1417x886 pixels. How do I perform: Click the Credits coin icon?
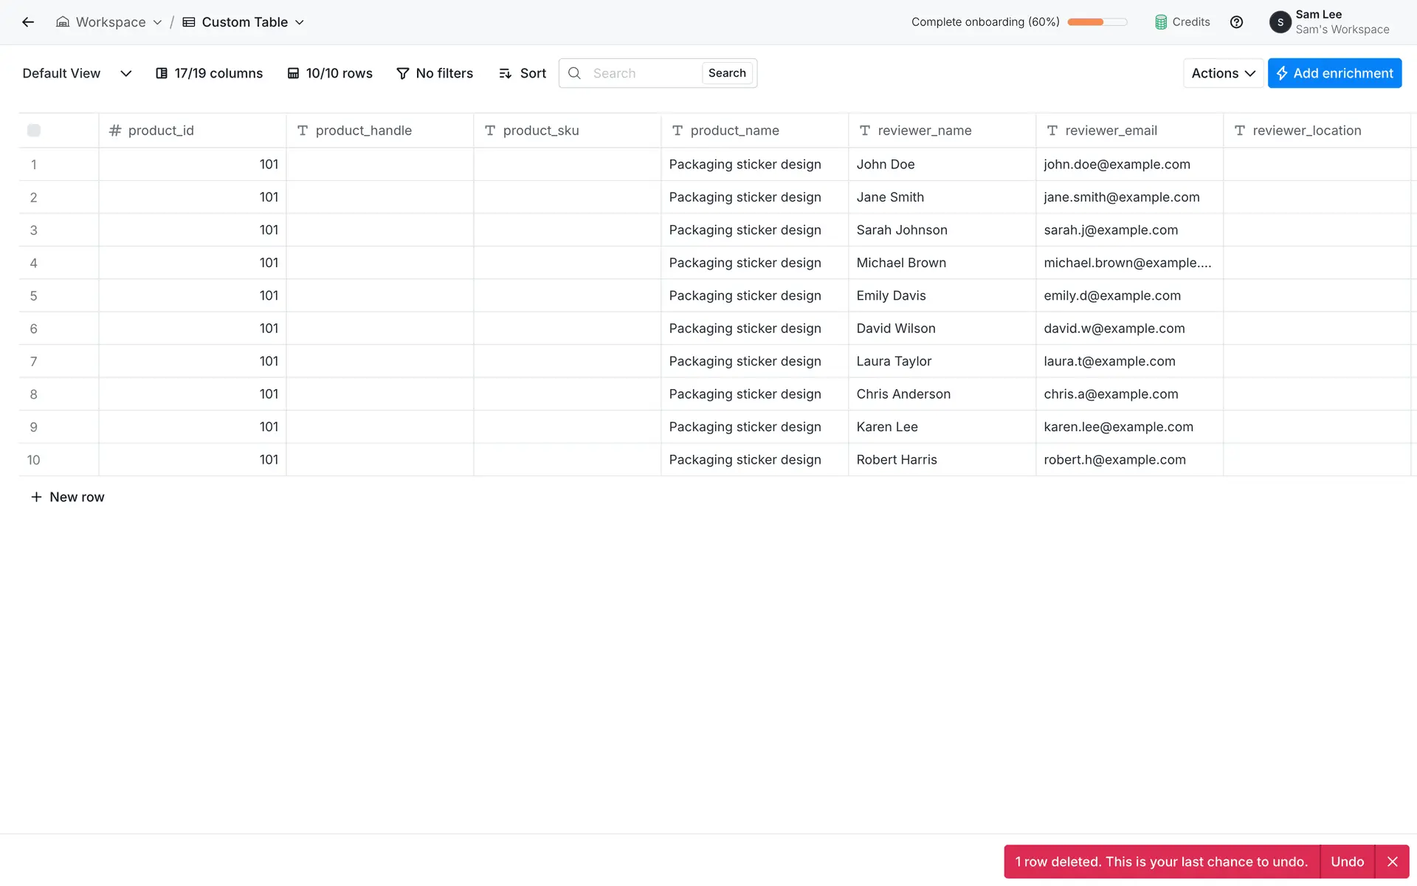click(1161, 22)
